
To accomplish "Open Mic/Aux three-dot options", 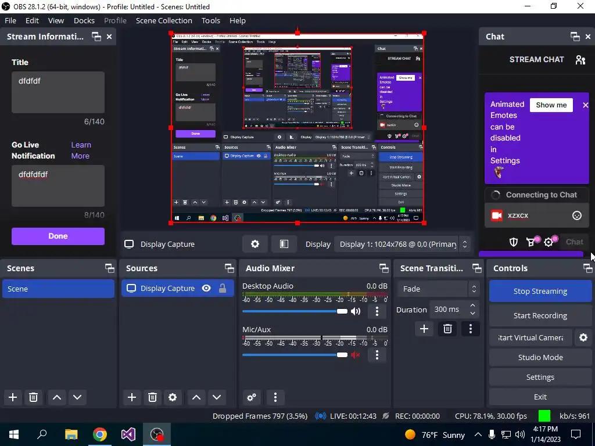I will [x=377, y=355].
